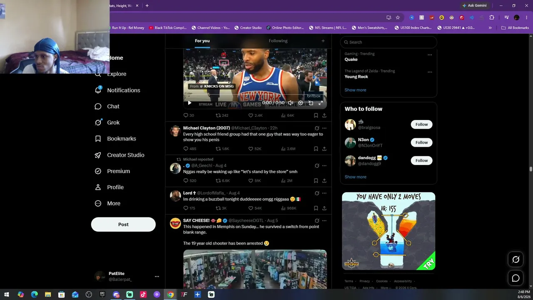Reply to the @LordofMafia_ post
Screen dimensions: 533x300
(189, 208)
